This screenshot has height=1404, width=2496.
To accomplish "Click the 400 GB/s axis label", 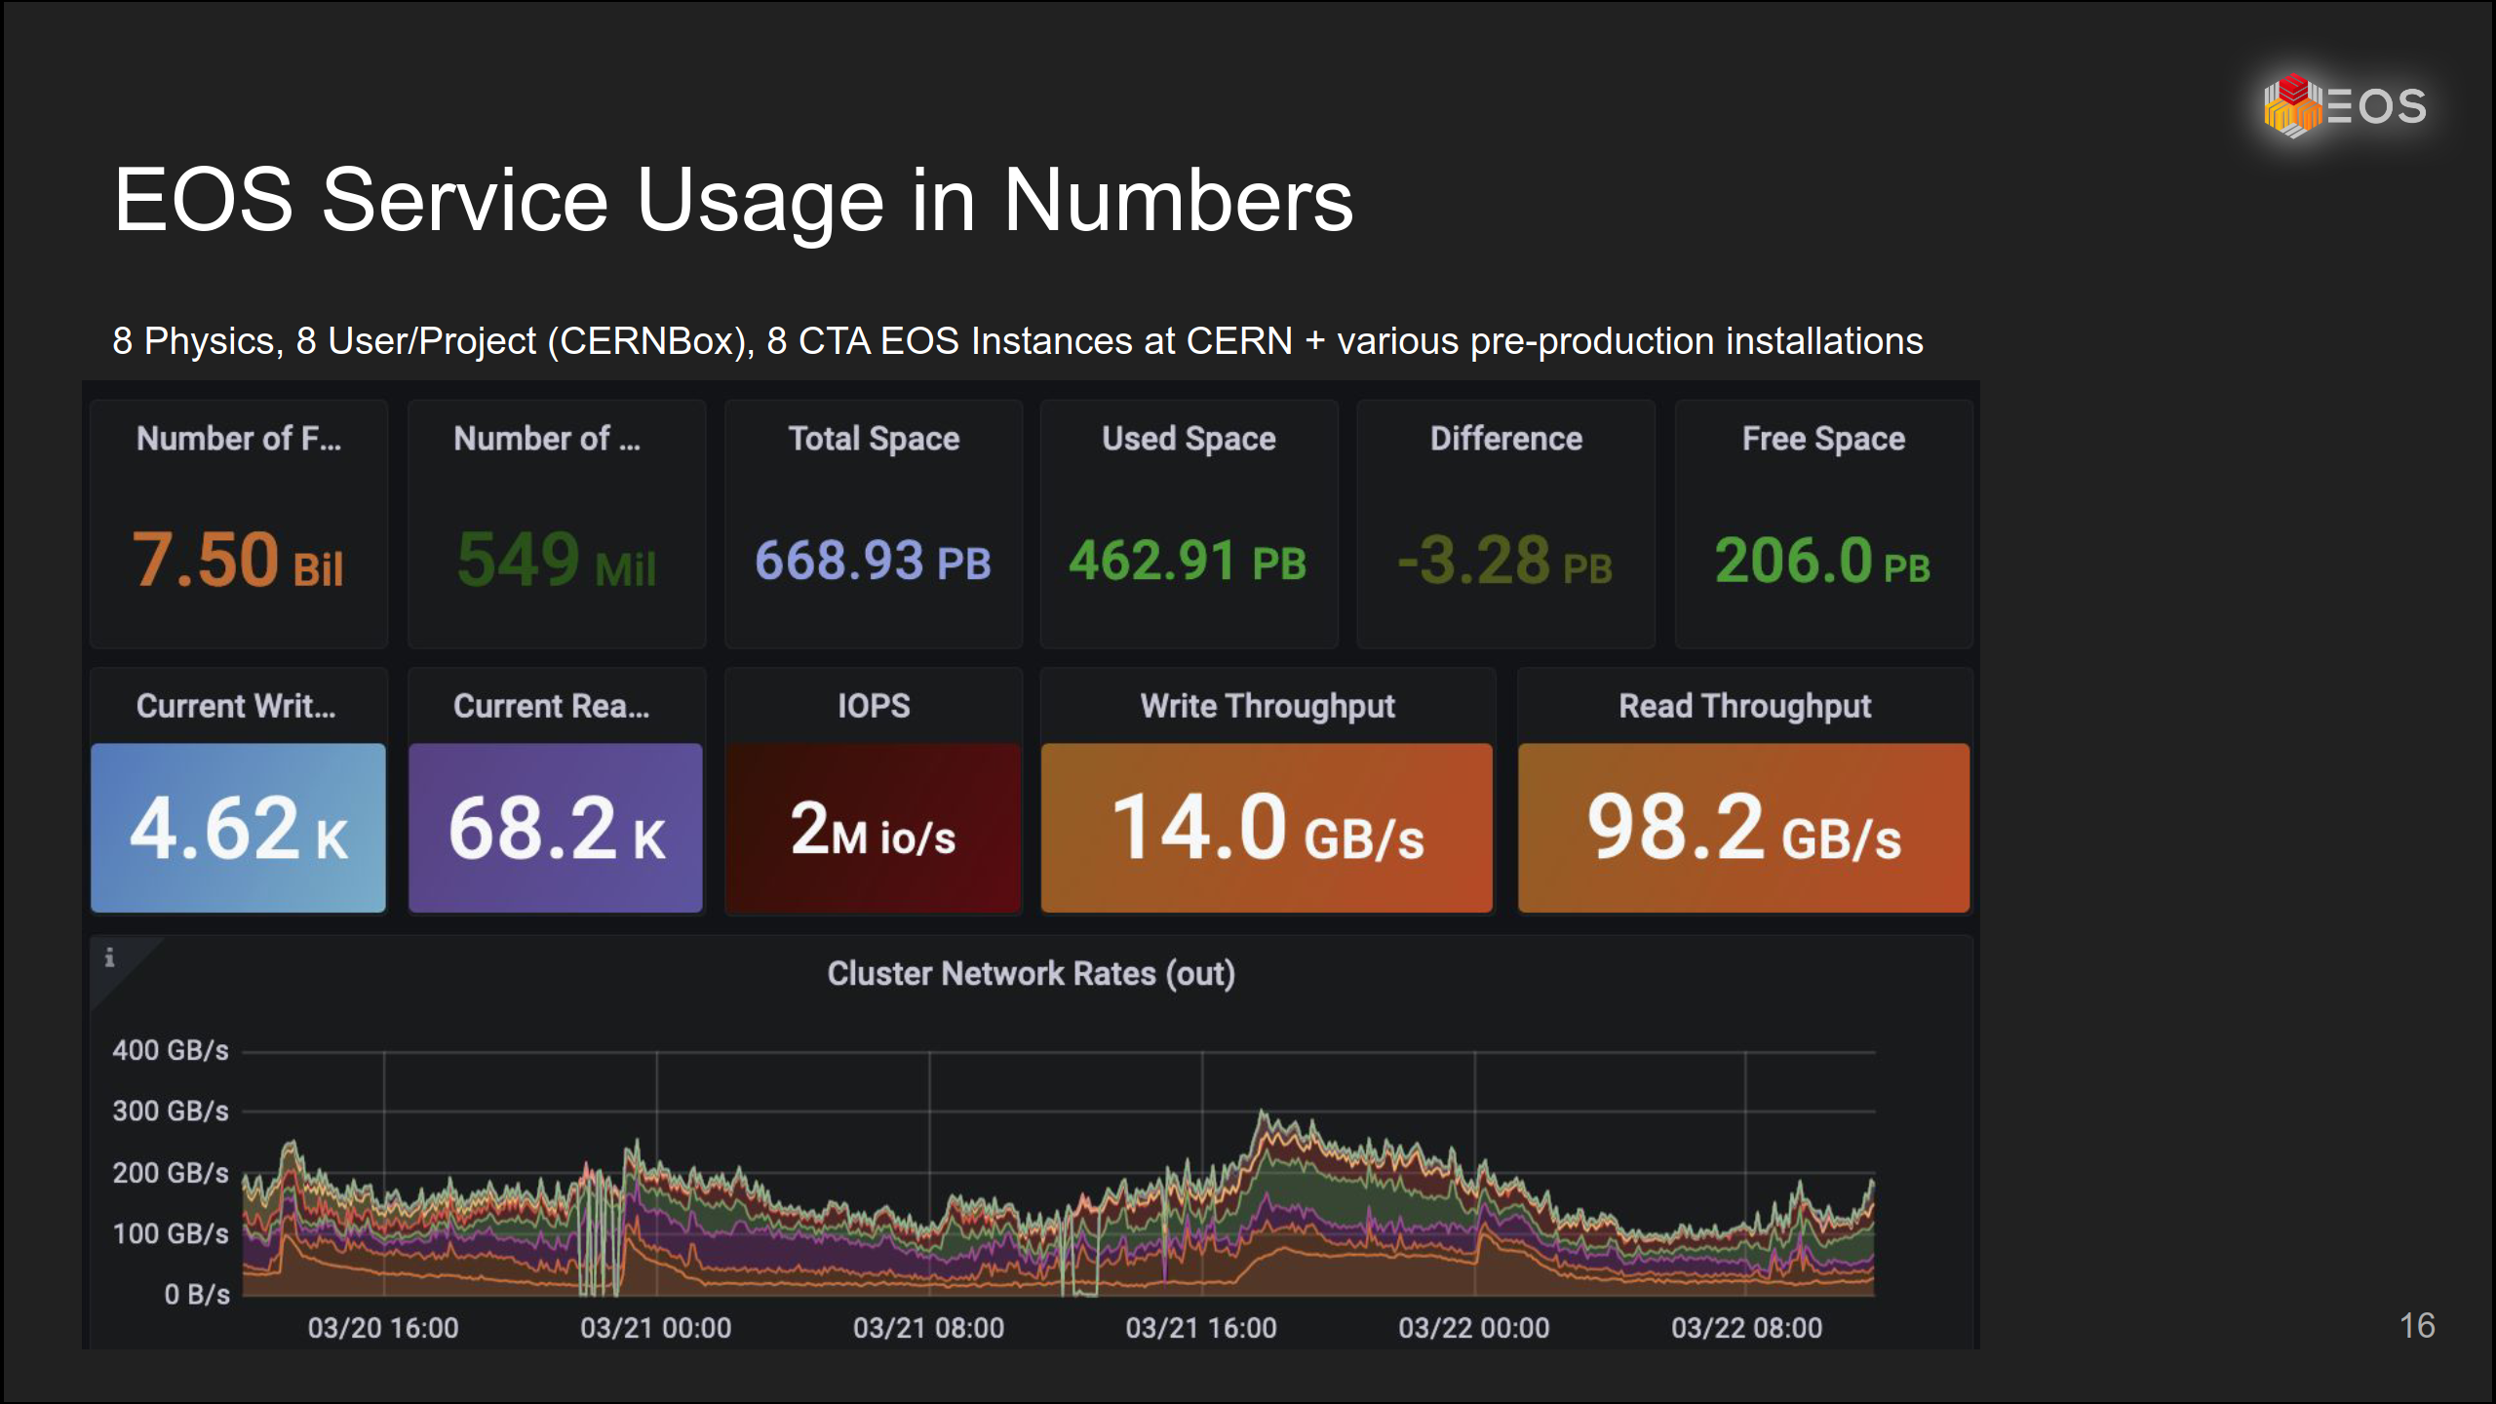I will click(171, 1050).
